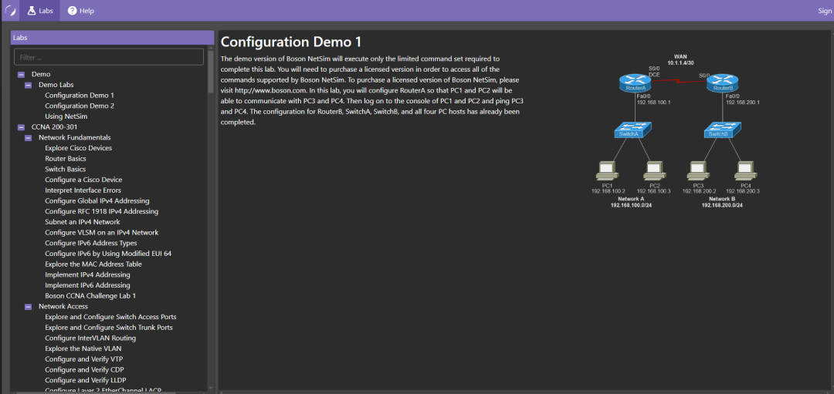
Task: Open Implement IPv6 Addressing lab
Action: click(x=87, y=285)
